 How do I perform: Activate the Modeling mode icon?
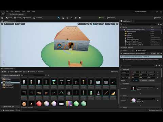point(76,18)
